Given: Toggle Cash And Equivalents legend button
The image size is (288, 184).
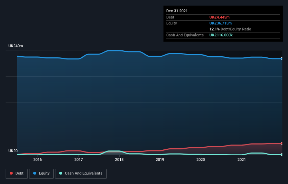Looking at the screenshot, I should coord(81,174).
